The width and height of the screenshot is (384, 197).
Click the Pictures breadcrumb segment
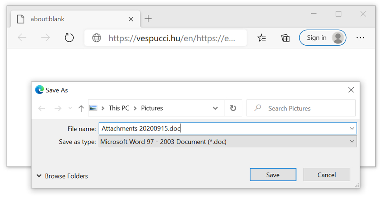(152, 108)
